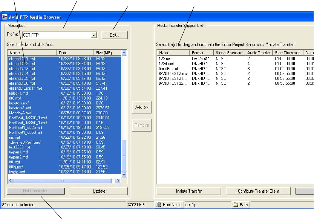
Task: Select elisendDOmix11.mxf in media list
Action: 64,88
